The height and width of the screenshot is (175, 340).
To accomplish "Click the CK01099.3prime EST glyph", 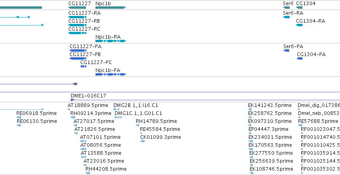I will point(143,141).
